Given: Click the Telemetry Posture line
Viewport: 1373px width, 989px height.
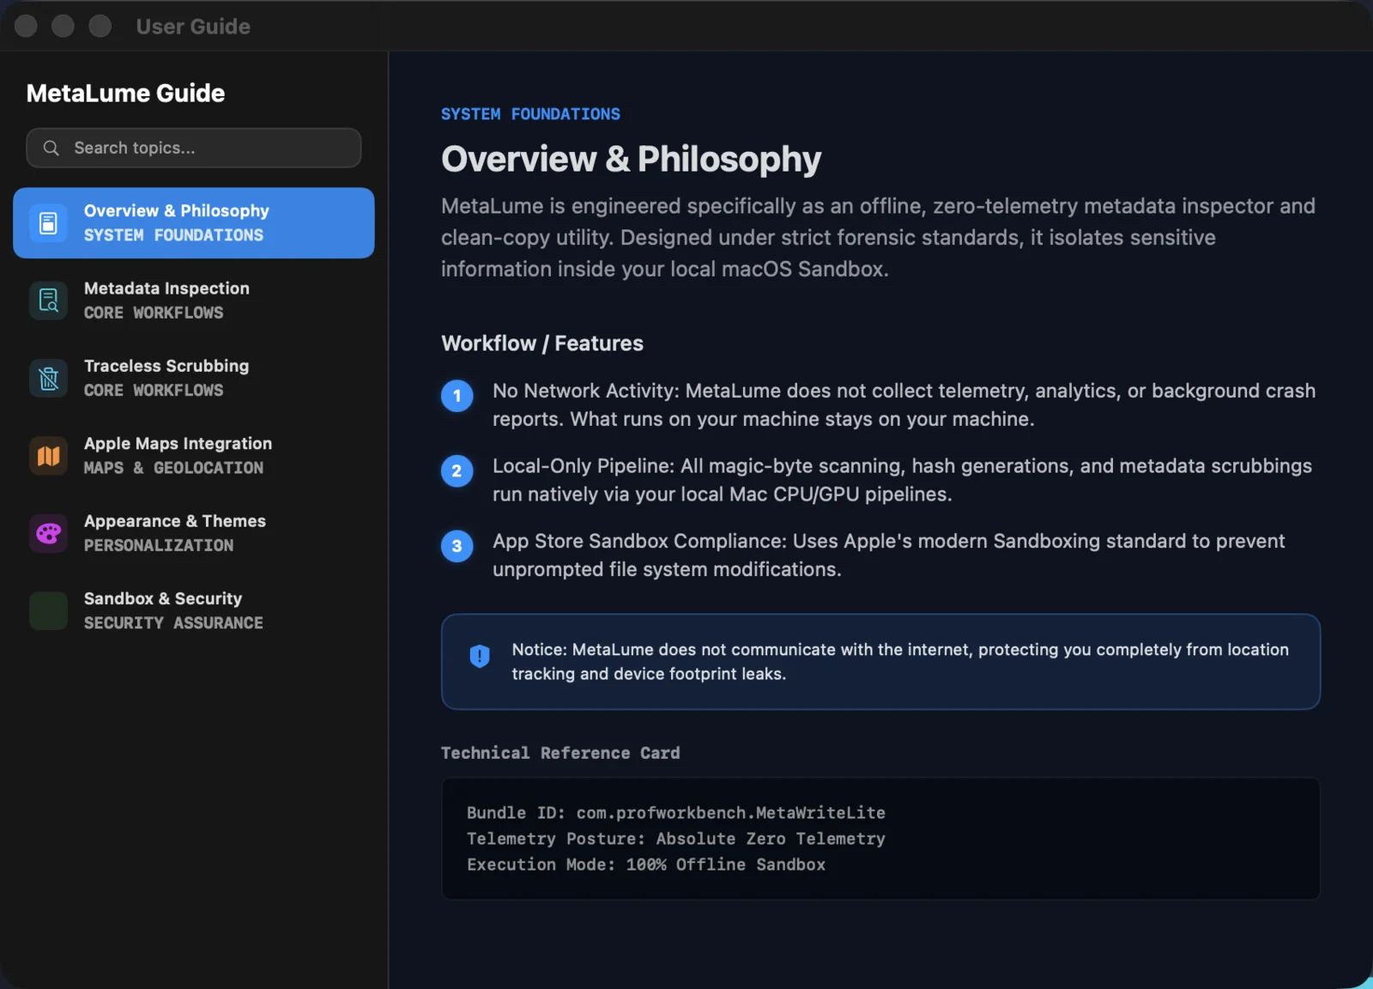Looking at the screenshot, I should [x=676, y=839].
